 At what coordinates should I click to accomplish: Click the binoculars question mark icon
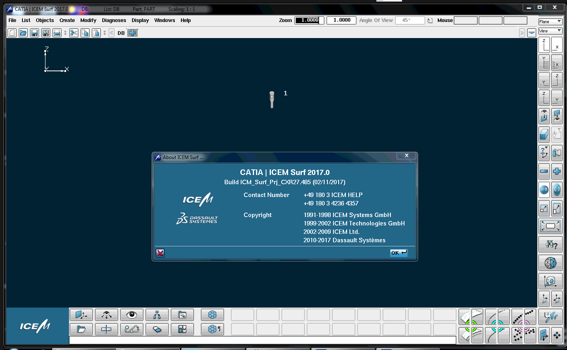(551, 244)
